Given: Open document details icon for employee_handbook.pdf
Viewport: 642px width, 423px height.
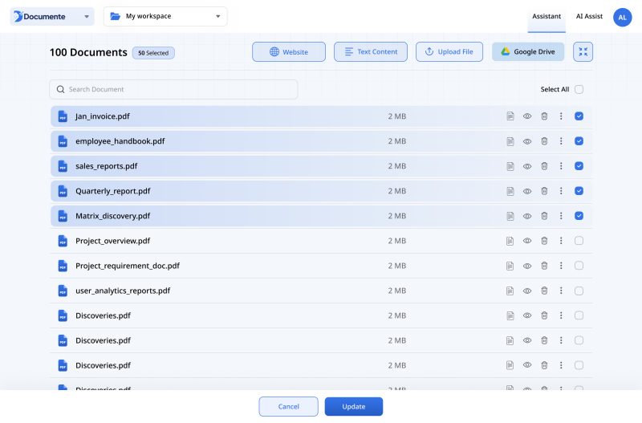Looking at the screenshot, I should point(510,141).
